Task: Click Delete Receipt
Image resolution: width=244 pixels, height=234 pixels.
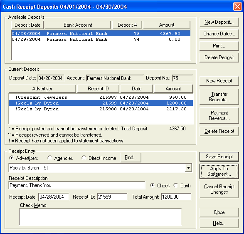Action: pyautogui.click(x=219, y=131)
